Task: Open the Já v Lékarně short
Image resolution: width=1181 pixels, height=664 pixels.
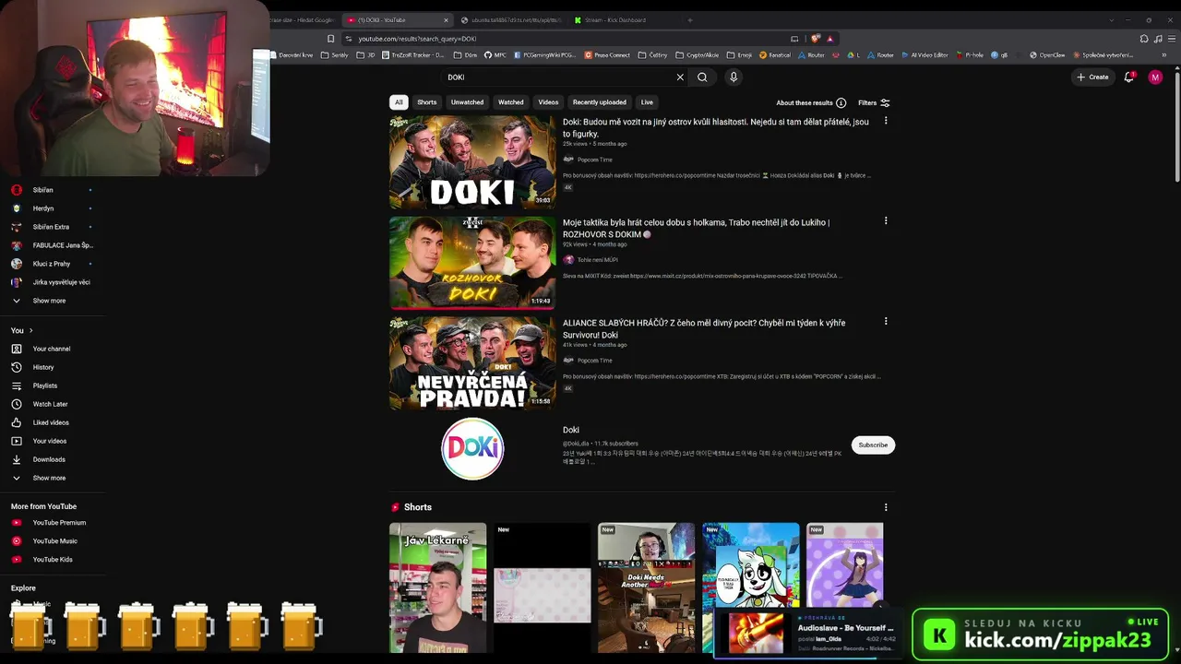Action: (x=437, y=587)
